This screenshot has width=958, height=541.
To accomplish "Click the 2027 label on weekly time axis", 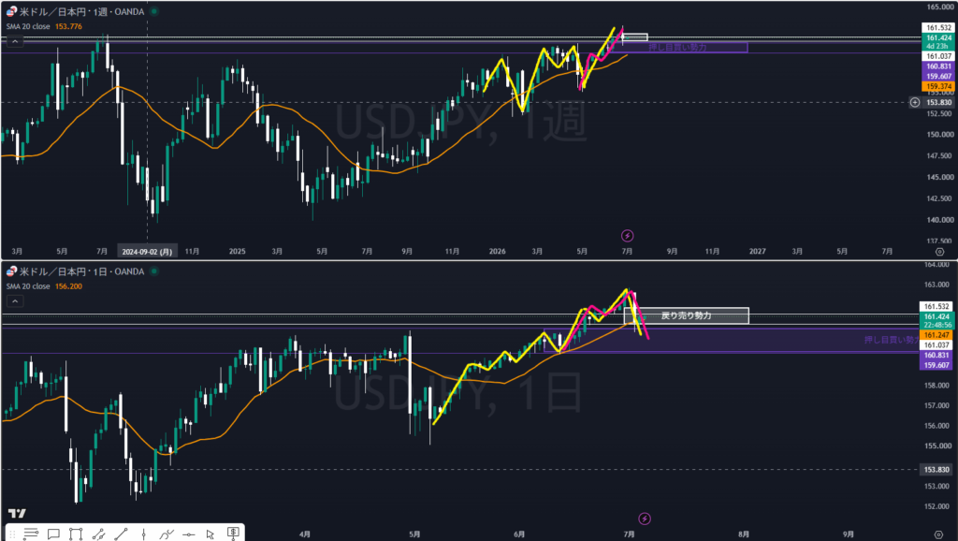I will click(x=757, y=251).
